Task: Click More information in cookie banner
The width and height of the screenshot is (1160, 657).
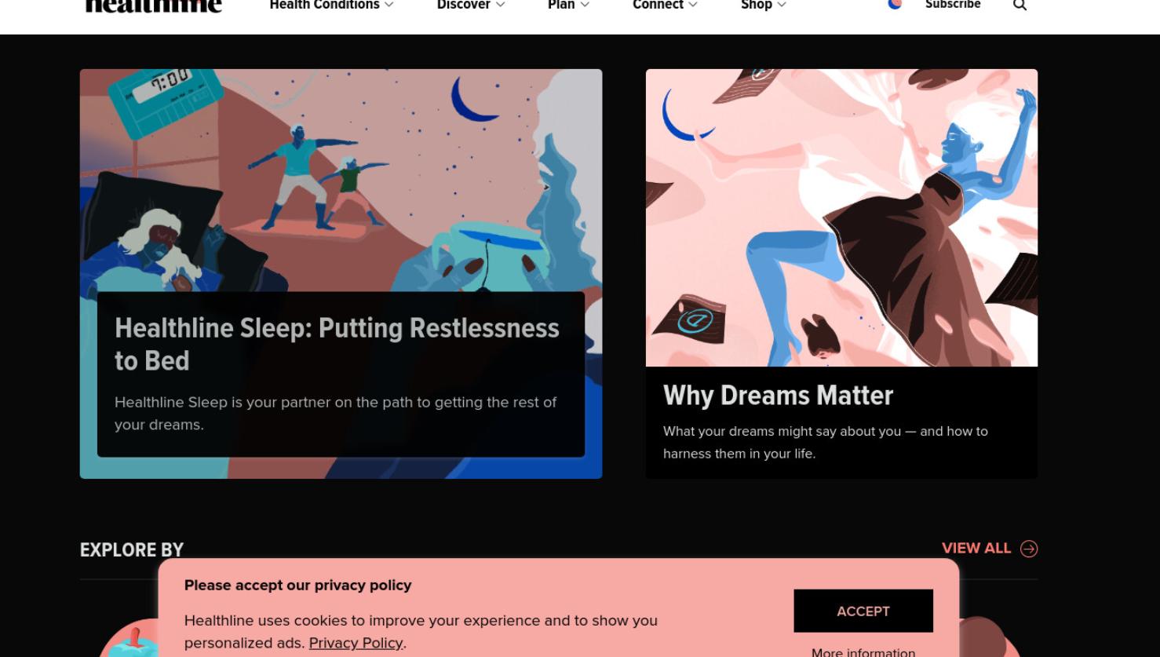Action: (x=863, y=652)
